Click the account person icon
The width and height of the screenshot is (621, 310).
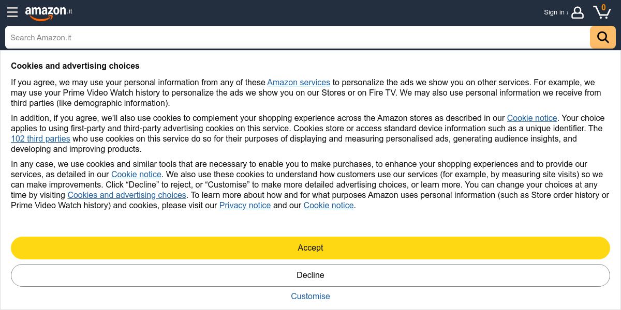578,12
